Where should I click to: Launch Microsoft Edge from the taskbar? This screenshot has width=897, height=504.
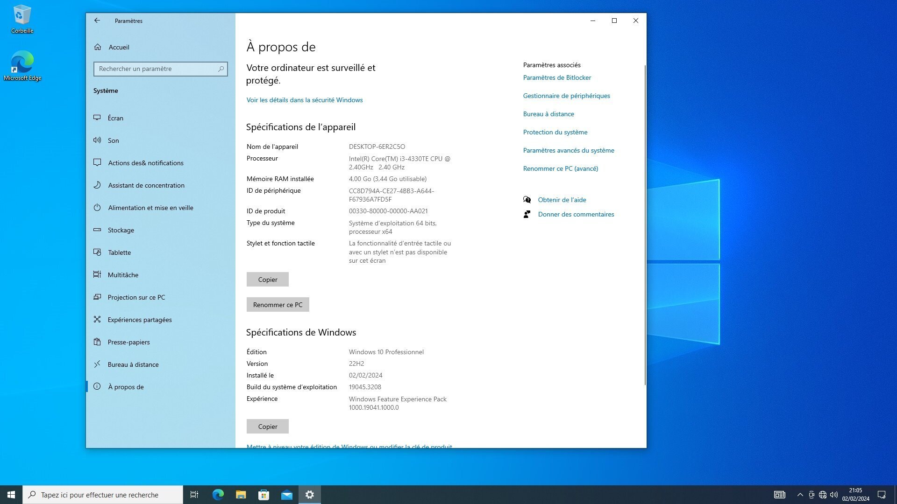coord(218,495)
